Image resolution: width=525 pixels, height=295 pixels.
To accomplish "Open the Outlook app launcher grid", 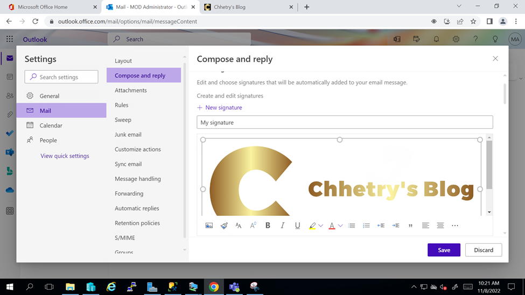I will pyautogui.click(x=9, y=39).
